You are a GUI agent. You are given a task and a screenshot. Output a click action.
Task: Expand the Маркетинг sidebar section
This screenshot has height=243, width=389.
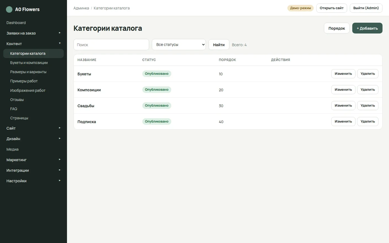point(33,160)
